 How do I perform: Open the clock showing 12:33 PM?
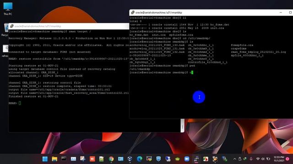[279, 159]
